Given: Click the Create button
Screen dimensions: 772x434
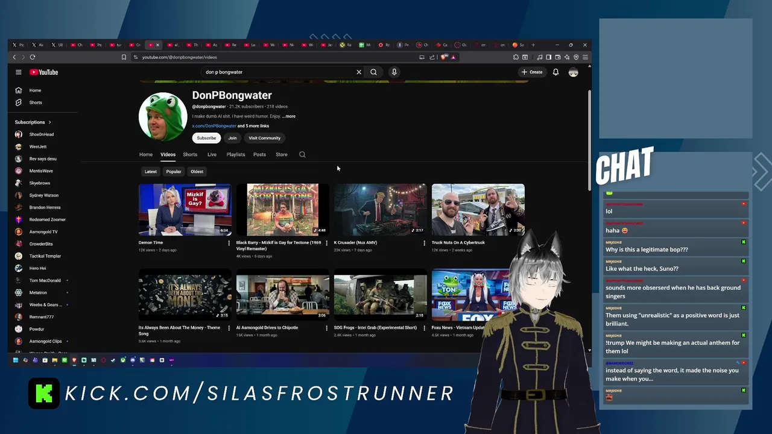Looking at the screenshot, I should tap(532, 72).
